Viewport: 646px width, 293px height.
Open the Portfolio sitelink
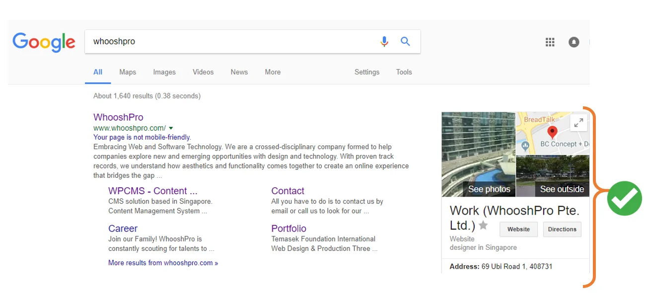(x=288, y=228)
